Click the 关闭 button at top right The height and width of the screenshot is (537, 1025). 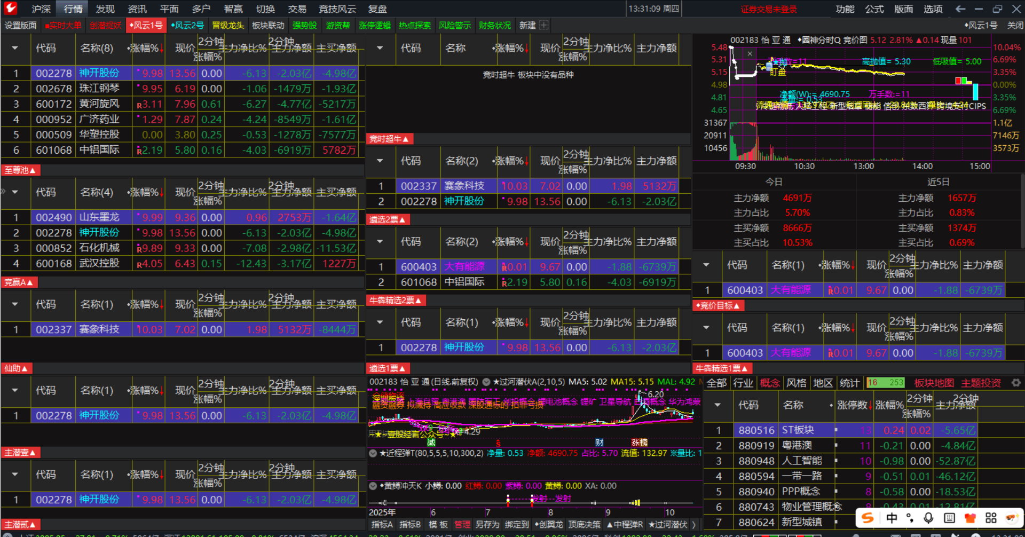[1014, 25]
